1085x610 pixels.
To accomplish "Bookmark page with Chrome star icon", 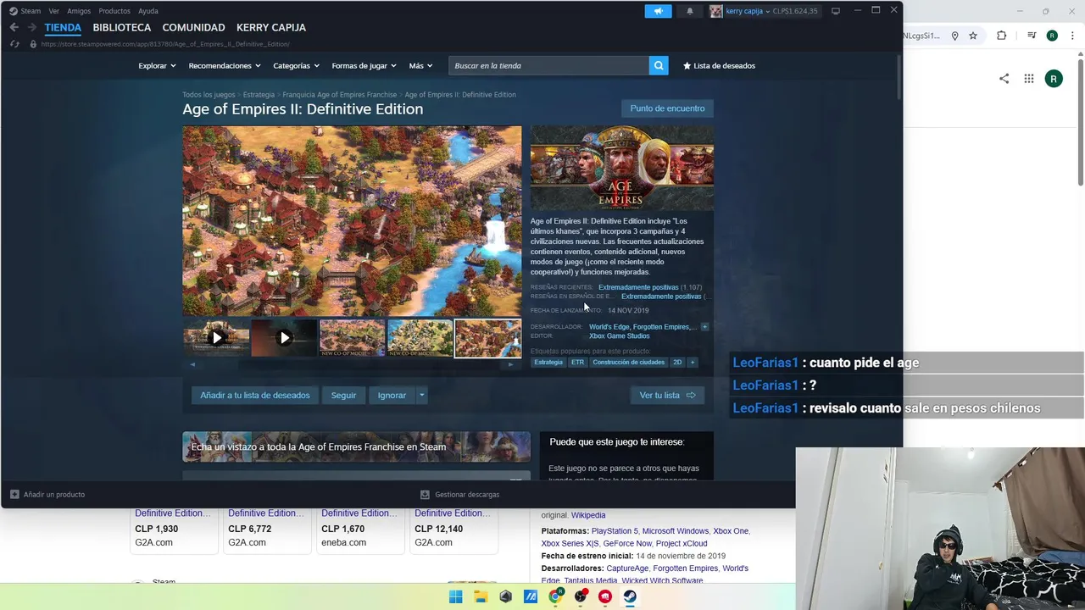I will tap(973, 36).
